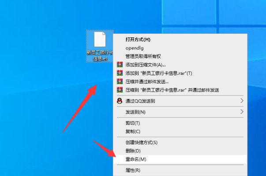Open the 打开方式(H) menu entry
The image size is (266, 176).
click(180, 40)
